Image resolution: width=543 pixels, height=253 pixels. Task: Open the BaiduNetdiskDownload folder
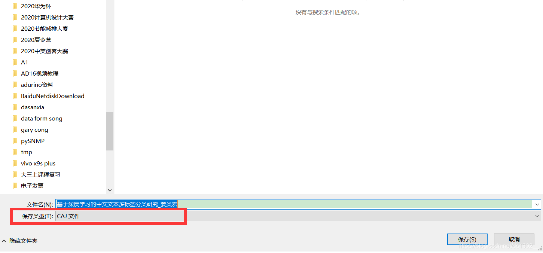coord(53,96)
